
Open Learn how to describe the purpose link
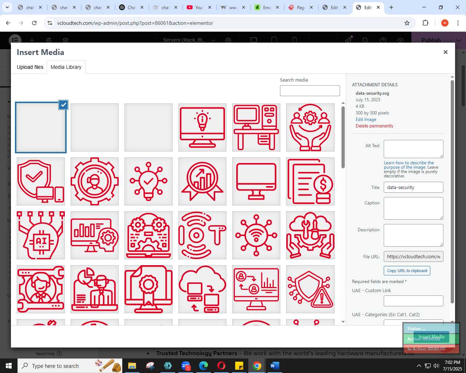coord(409,165)
